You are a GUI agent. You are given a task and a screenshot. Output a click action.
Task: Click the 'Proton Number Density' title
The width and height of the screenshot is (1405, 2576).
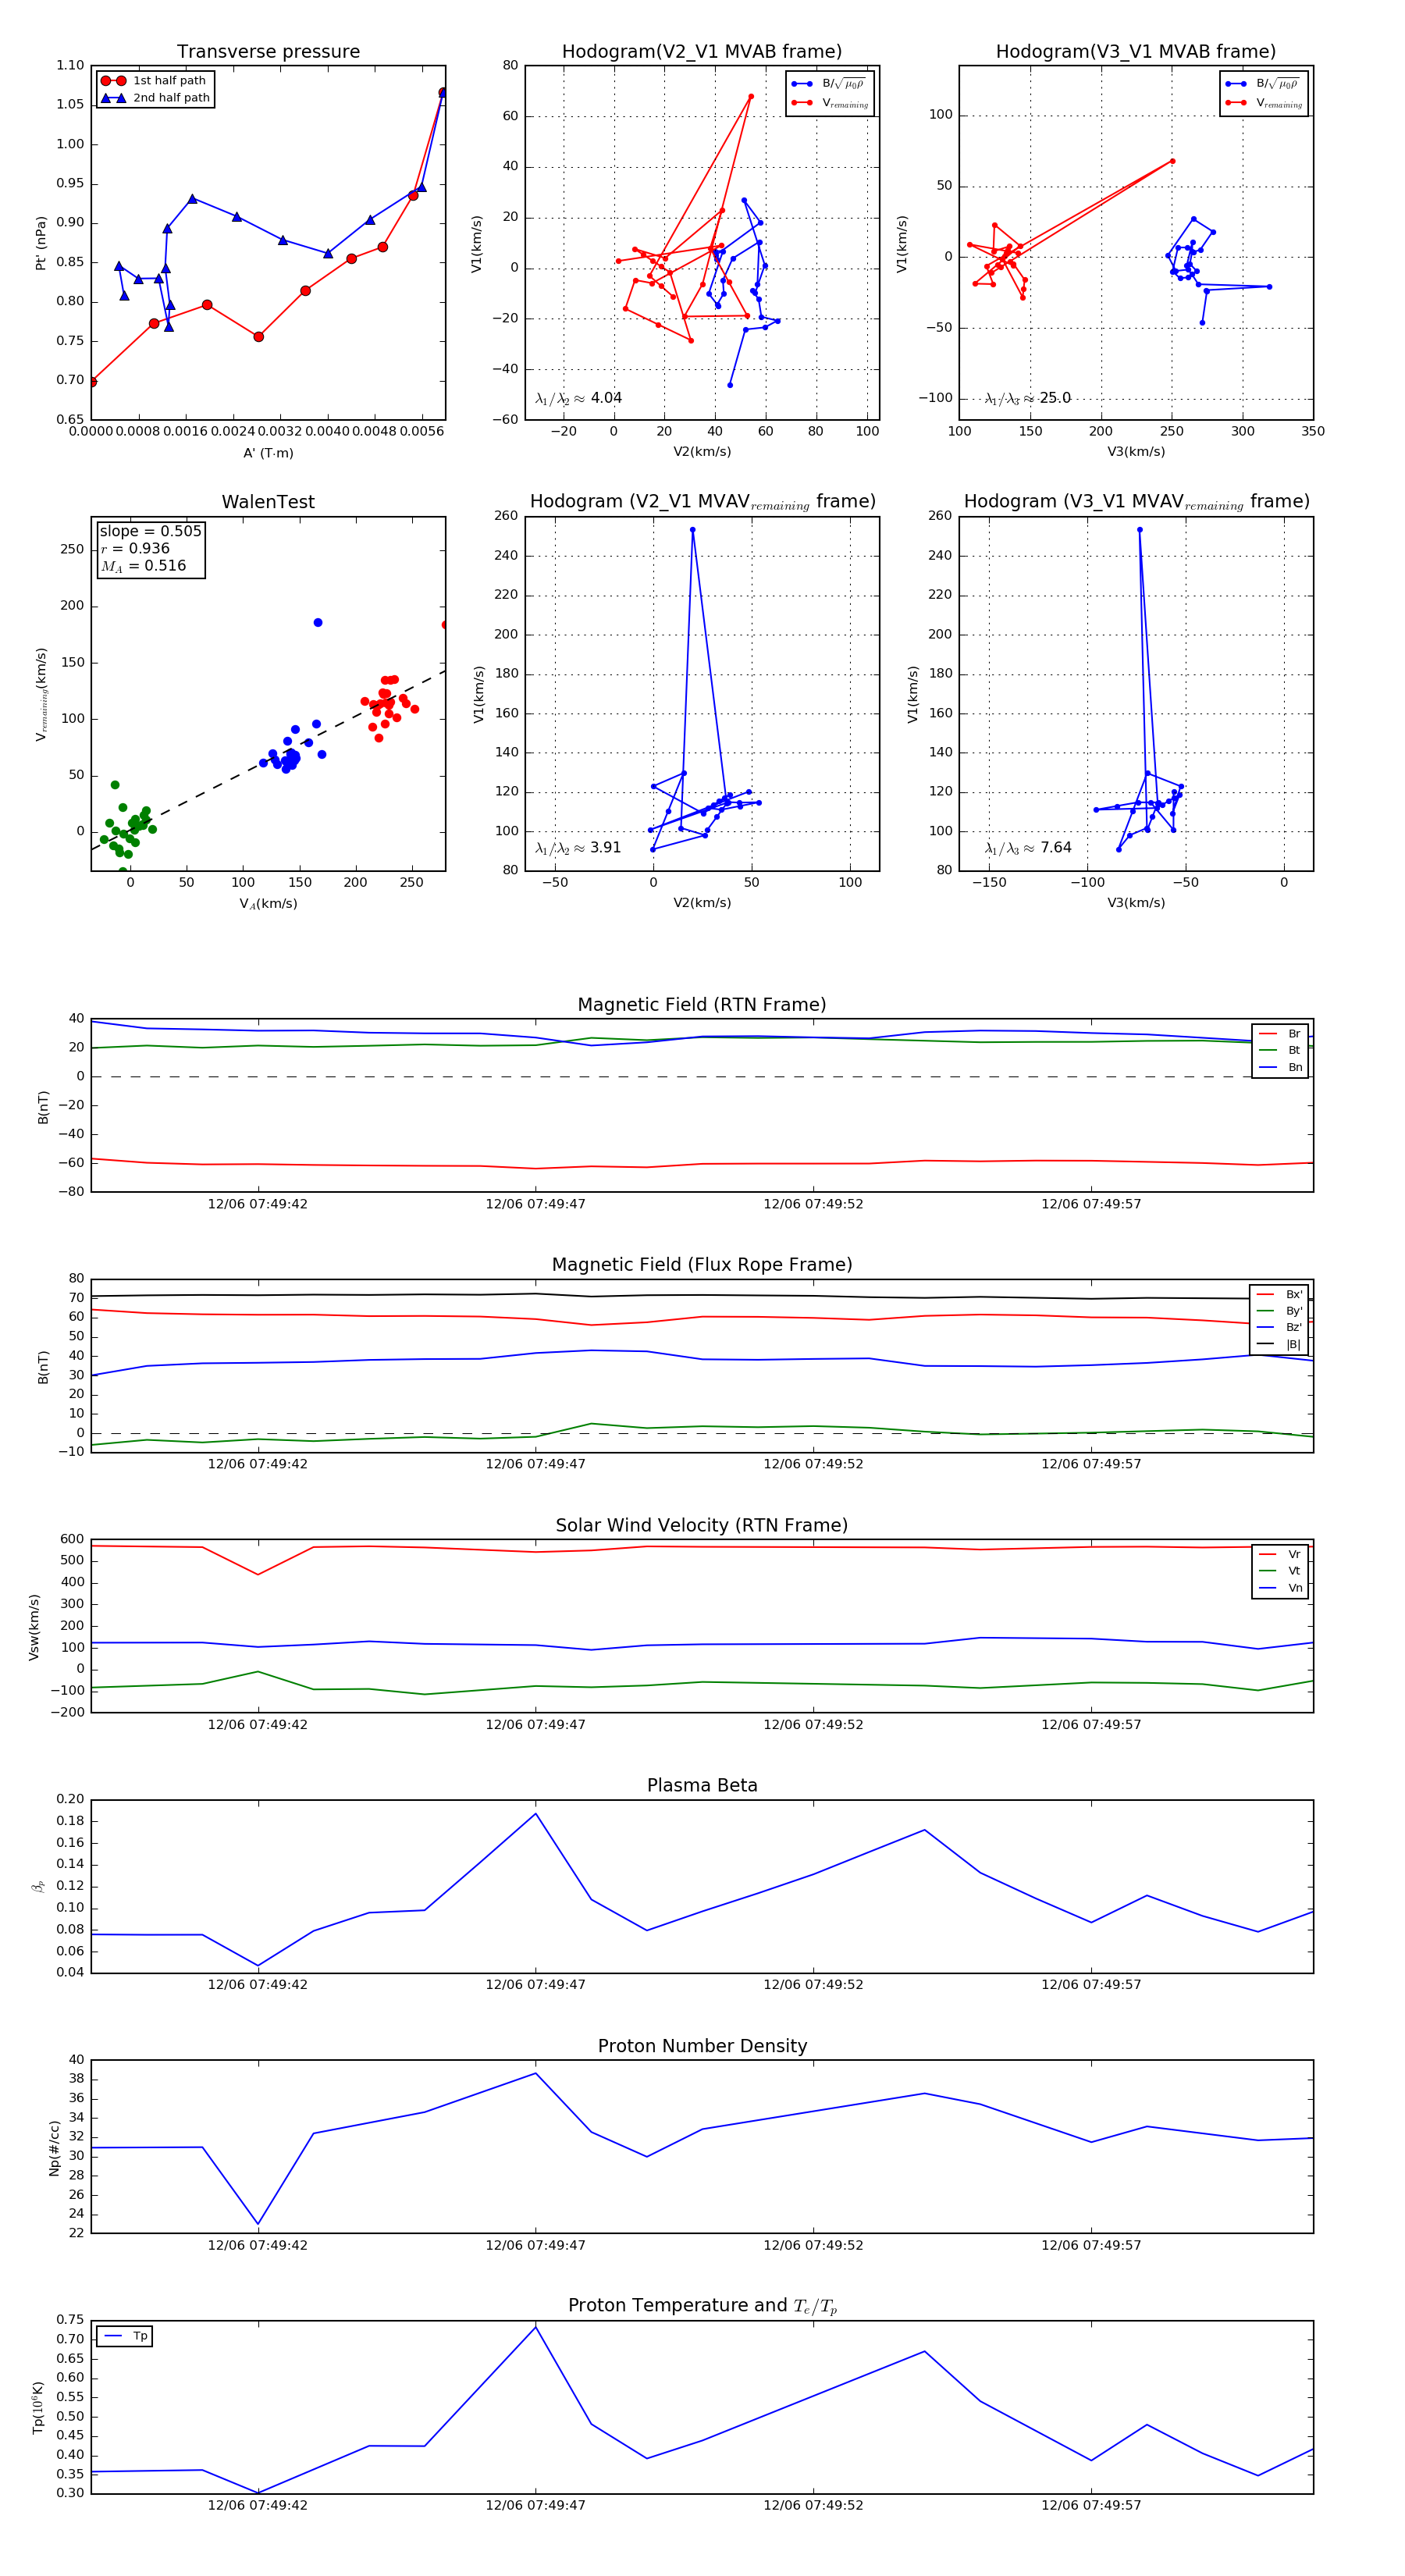click(x=702, y=2046)
